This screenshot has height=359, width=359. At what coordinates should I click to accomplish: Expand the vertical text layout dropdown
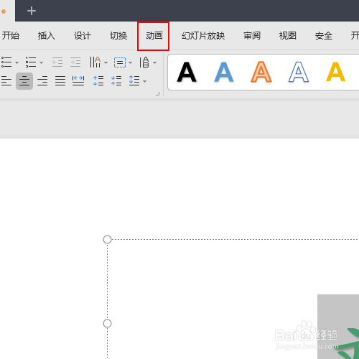pyautogui.click(x=154, y=62)
